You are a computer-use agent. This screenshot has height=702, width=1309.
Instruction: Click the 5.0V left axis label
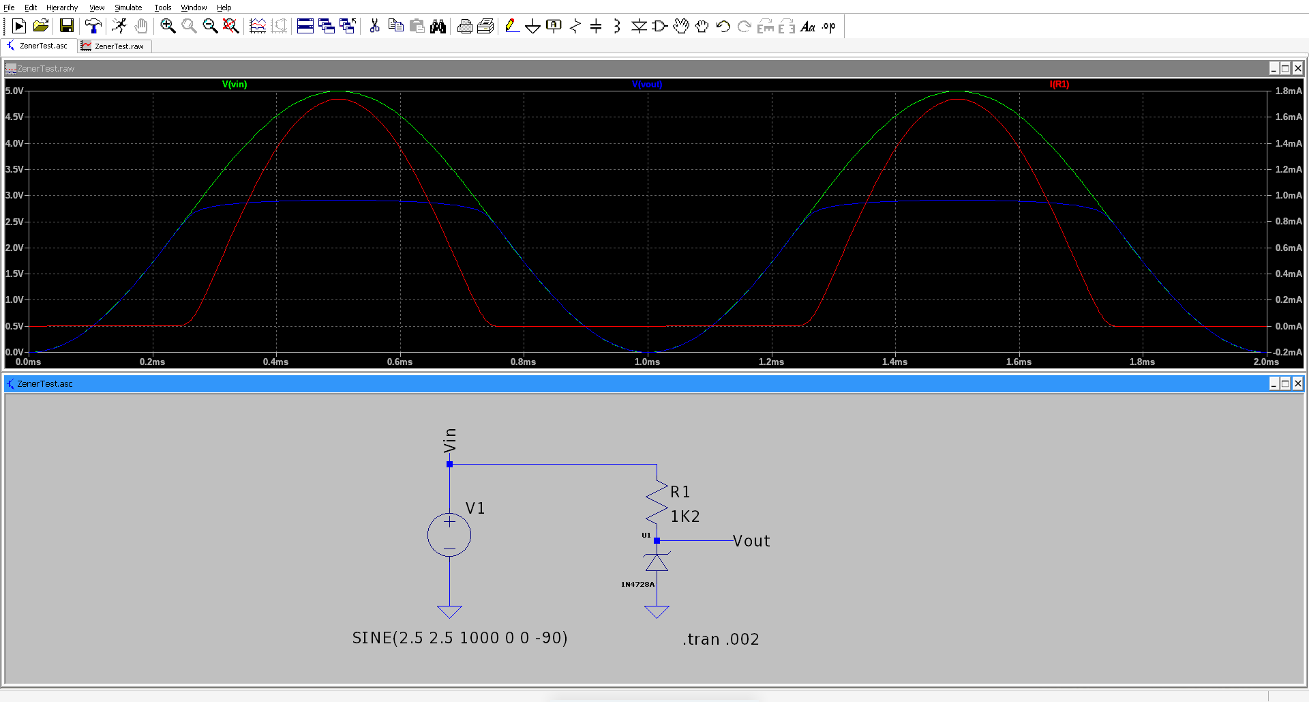pyautogui.click(x=14, y=91)
